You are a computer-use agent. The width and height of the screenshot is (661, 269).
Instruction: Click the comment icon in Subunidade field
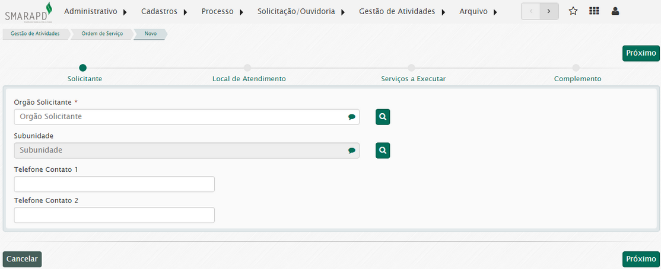[352, 151]
